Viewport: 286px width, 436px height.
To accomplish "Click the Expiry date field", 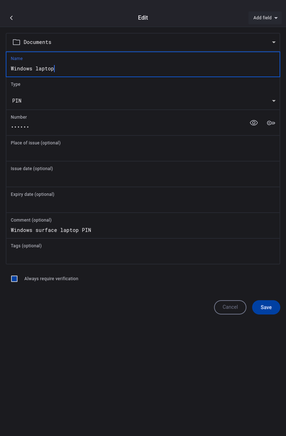I will (143, 204).
